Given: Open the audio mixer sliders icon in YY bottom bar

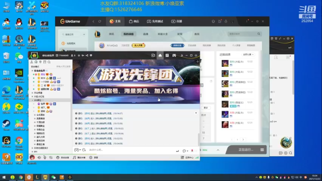Looking at the screenshot, I should pos(51,158).
